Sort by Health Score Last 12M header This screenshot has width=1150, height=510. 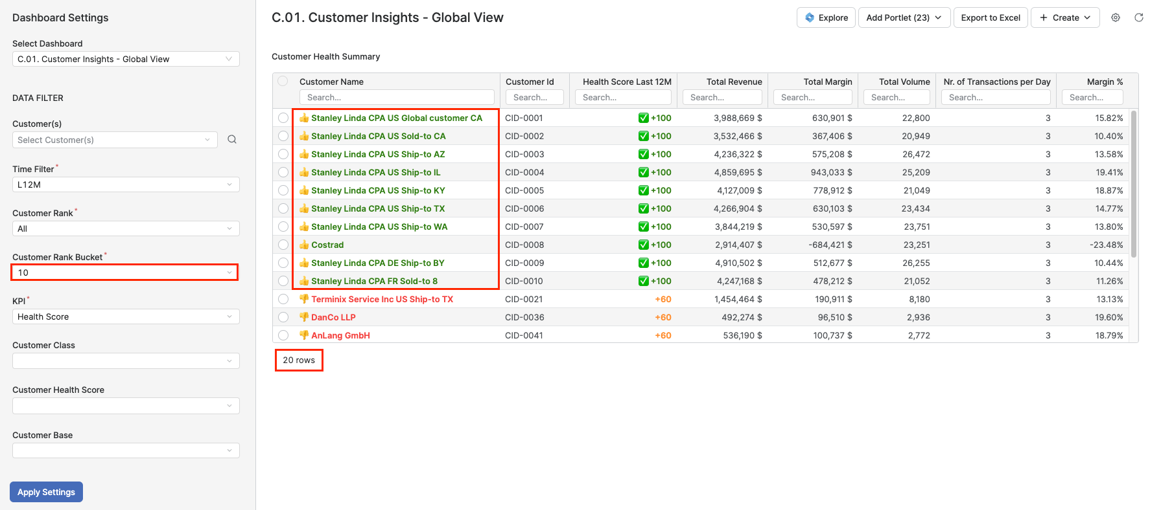click(627, 82)
